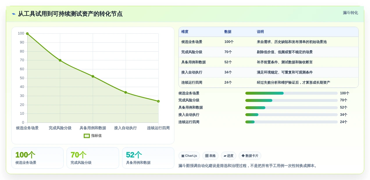Click table cell 完成风险分级
Image resolution: width=370 pixels, height=180 pixels.
pos(192,52)
